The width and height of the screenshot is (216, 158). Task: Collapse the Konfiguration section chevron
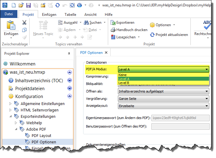point(69,96)
